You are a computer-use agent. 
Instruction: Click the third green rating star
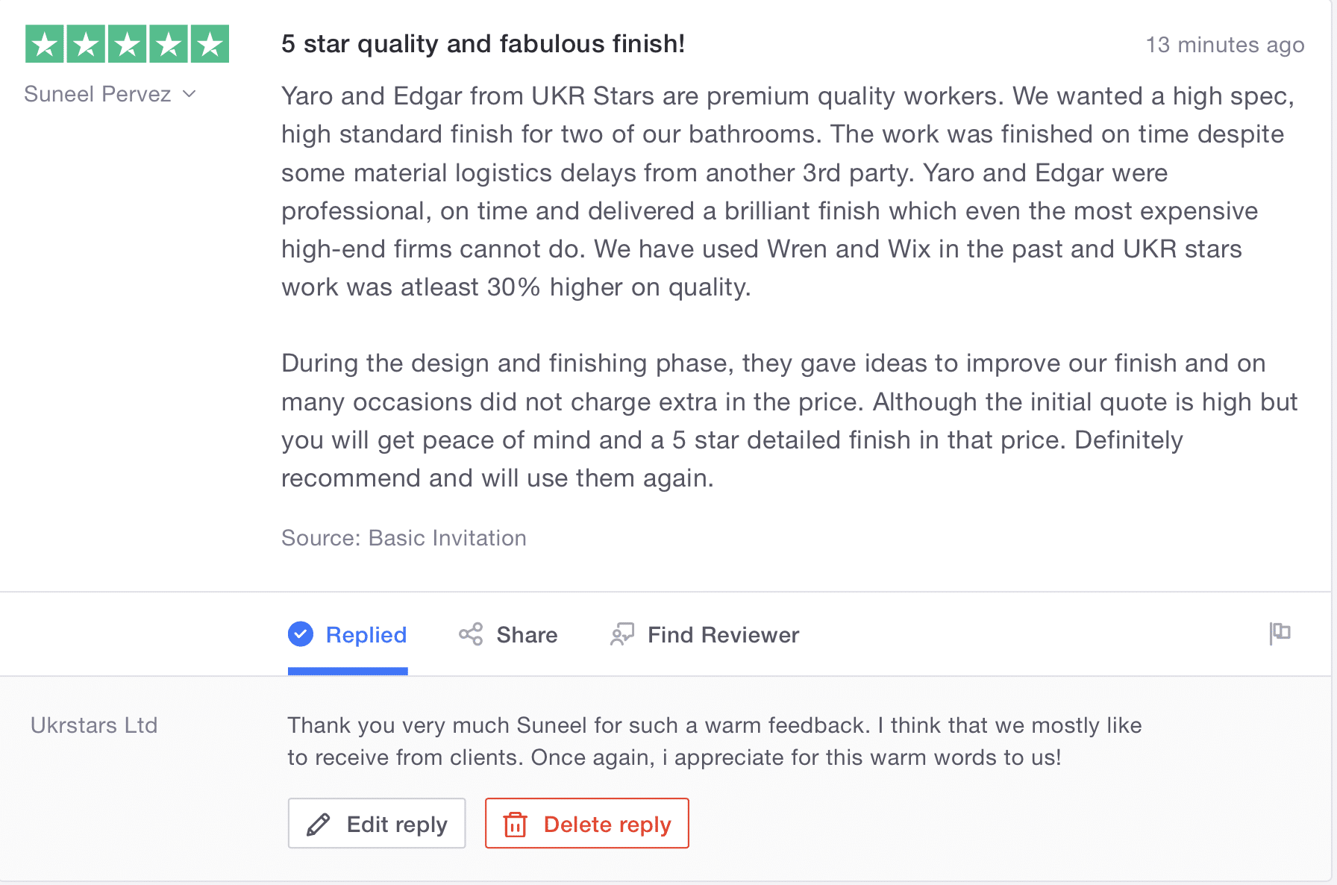pyautogui.click(x=128, y=44)
